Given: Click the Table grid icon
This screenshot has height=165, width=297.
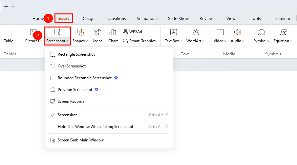Looking at the screenshot, I should point(10,32).
